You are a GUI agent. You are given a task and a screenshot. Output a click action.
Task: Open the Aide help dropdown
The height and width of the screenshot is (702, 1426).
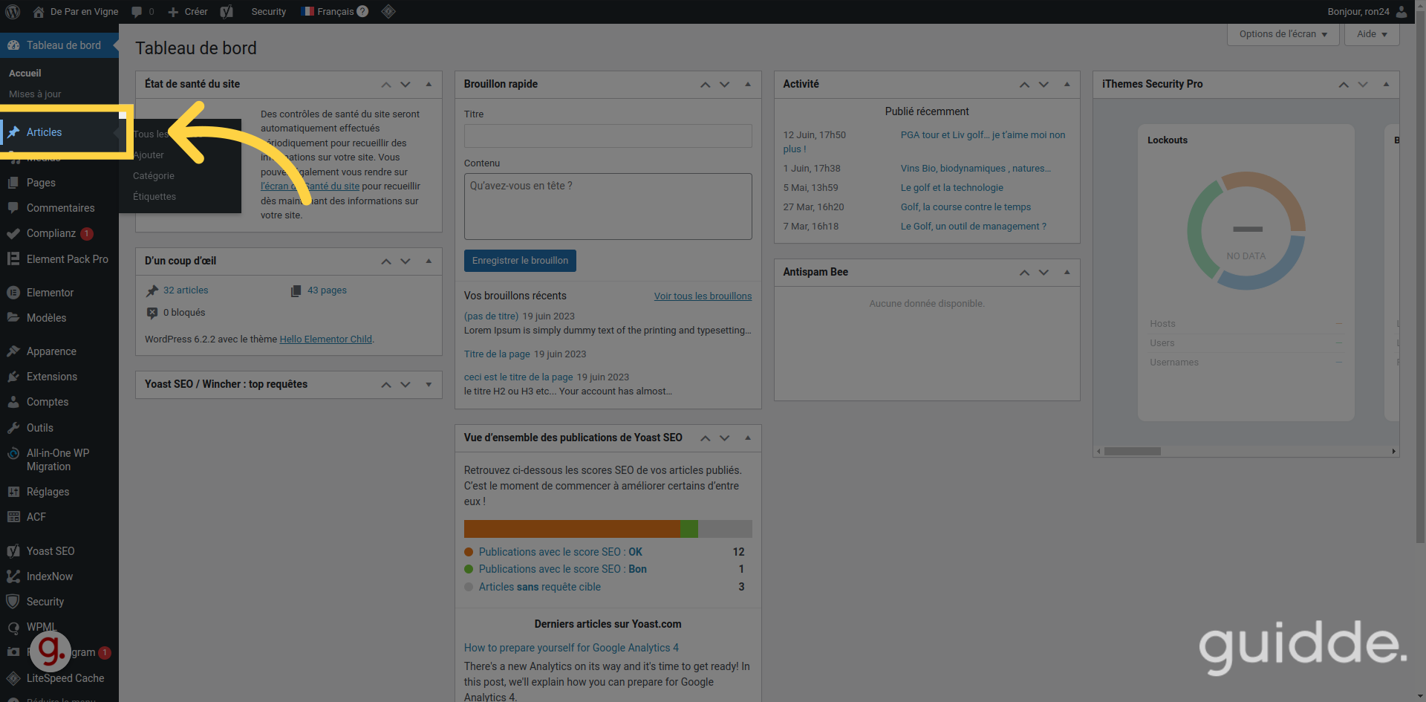pyautogui.click(x=1371, y=34)
